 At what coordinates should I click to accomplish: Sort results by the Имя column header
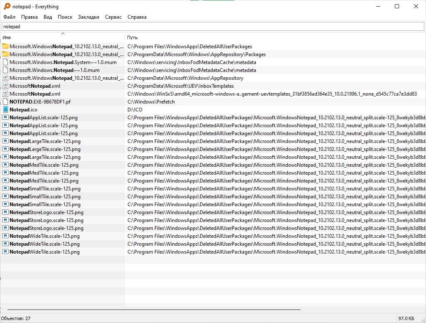(x=62, y=37)
